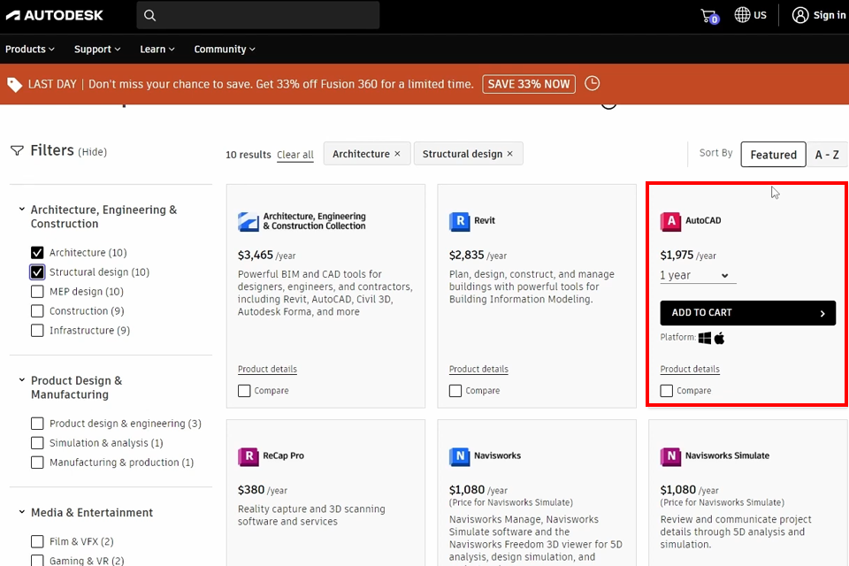This screenshot has height=566, width=849.
Task: Open the shopping cart icon
Action: point(708,16)
